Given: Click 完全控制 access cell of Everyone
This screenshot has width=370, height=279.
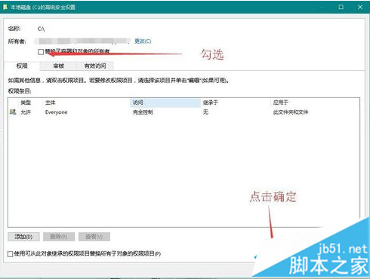Looking at the screenshot, I should tap(143, 112).
